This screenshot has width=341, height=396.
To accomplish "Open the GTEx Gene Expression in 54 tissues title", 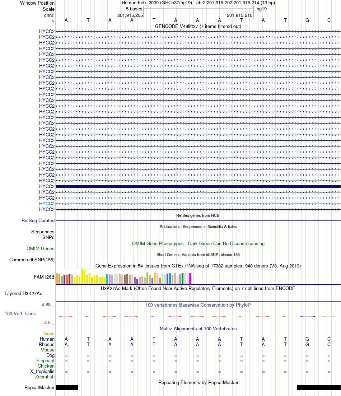I will coord(198,266).
